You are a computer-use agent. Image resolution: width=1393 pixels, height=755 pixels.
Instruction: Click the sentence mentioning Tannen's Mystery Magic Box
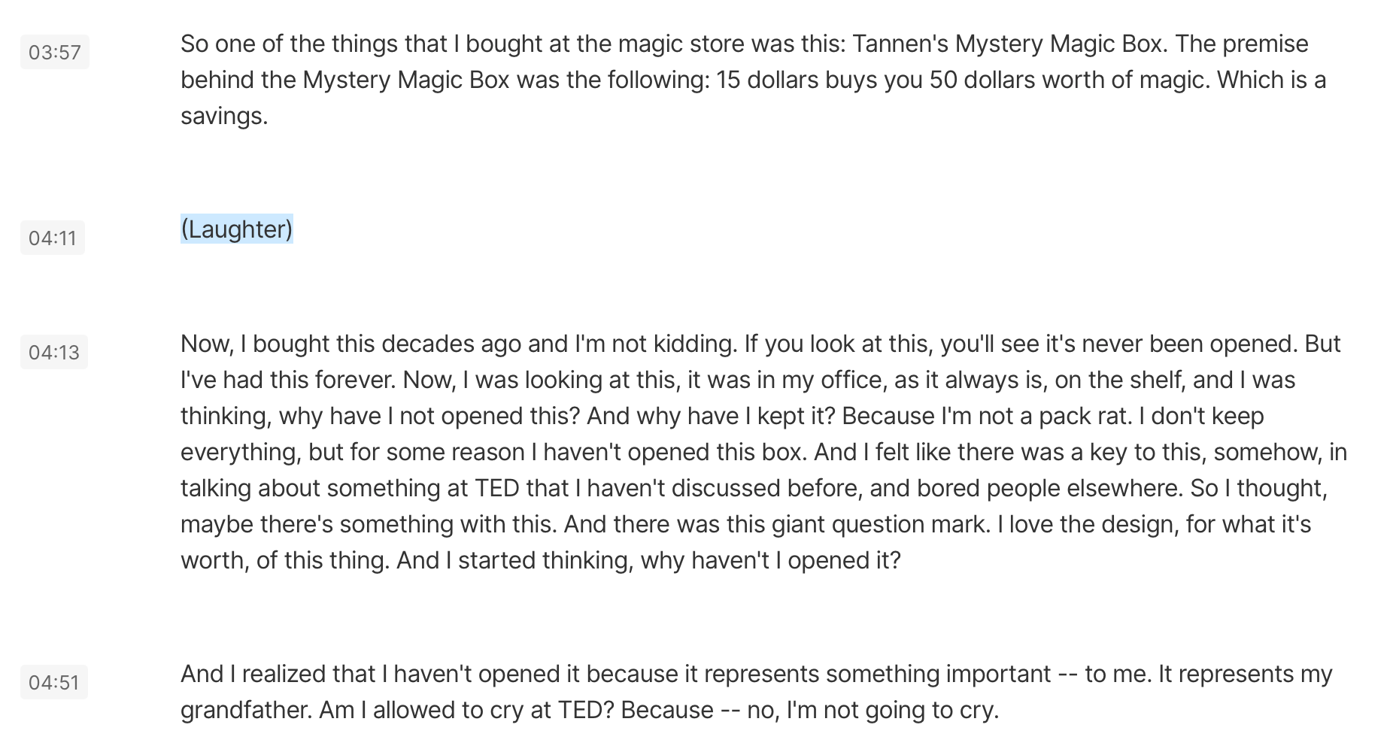click(x=675, y=44)
